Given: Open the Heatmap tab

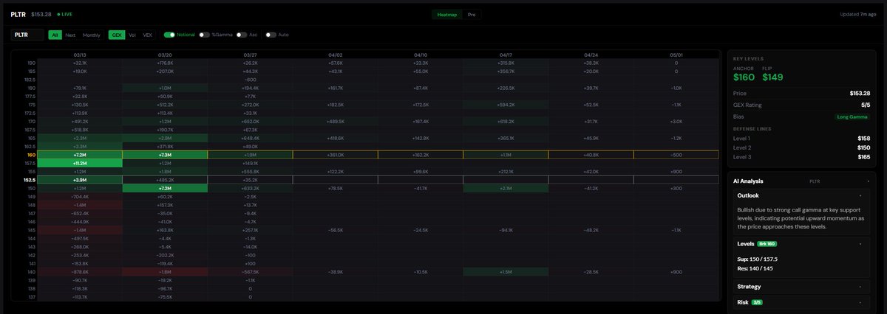Looking at the screenshot, I should click(x=447, y=14).
